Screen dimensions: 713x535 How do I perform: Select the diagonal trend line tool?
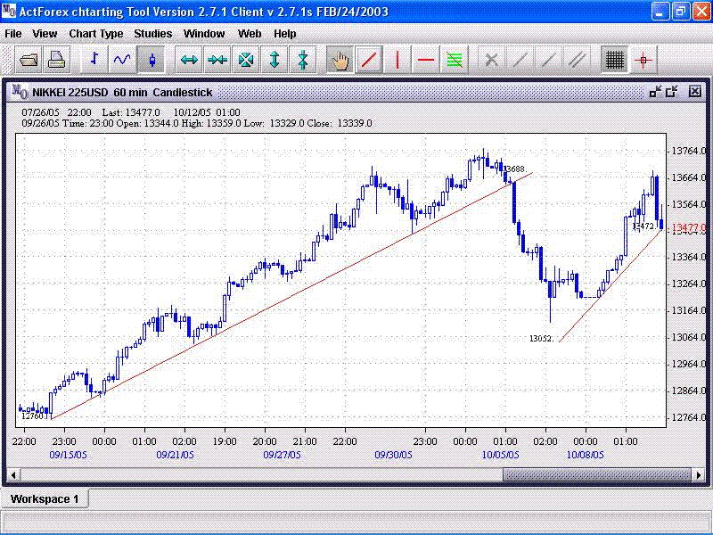(x=368, y=60)
